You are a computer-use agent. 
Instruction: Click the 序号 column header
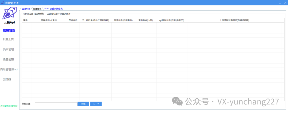[26, 20]
